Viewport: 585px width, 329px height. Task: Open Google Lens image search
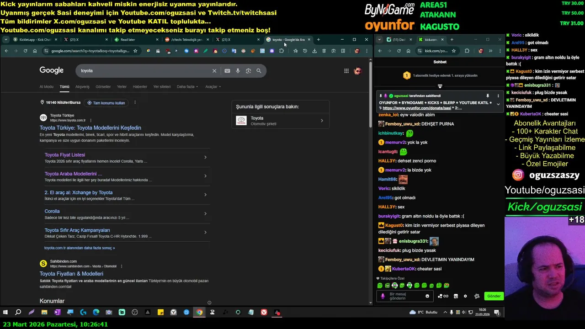[x=248, y=71]
